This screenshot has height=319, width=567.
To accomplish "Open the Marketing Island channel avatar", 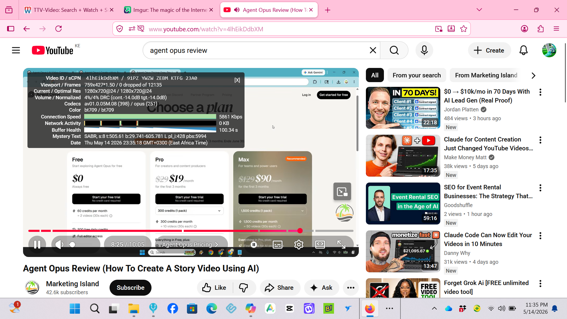I will (32, 288).
